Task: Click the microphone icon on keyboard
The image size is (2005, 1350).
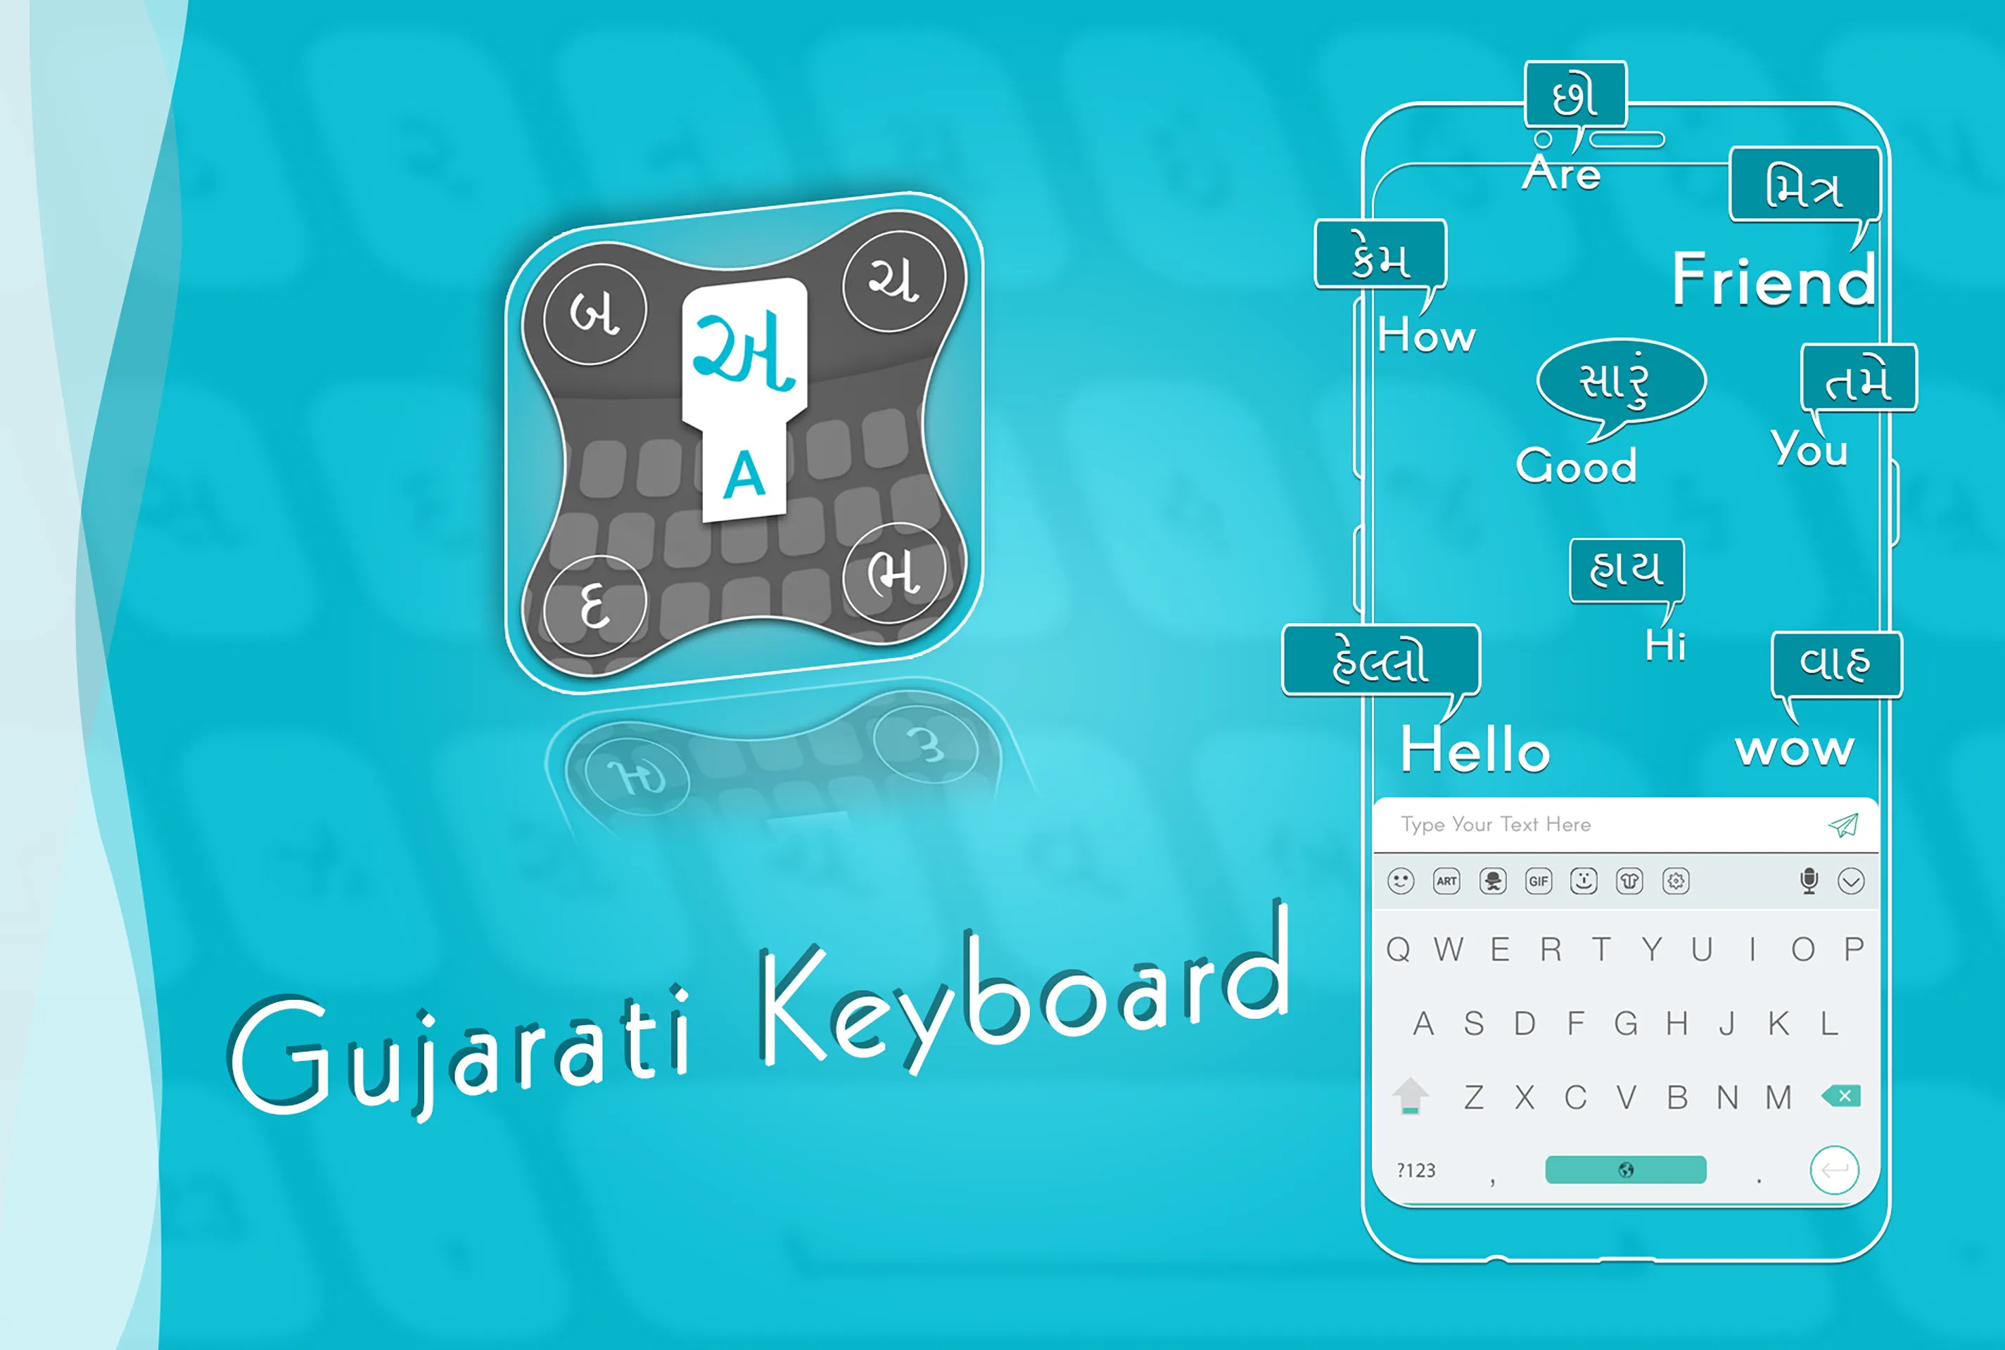Action: pyautogui.click(x=1807, y=883)
